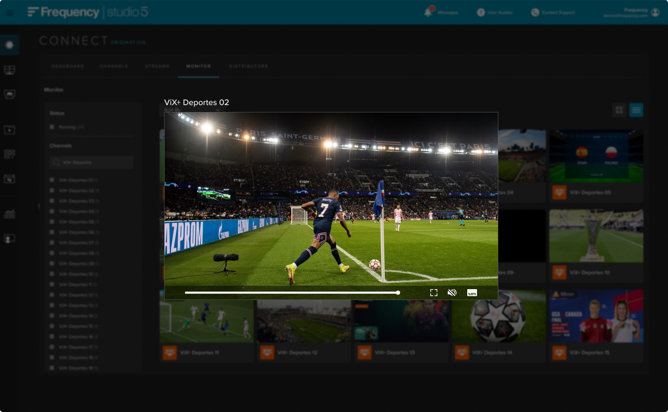
Task: Check the ViX+ Deportes 19 checkbox
Action: pos(52,368)
